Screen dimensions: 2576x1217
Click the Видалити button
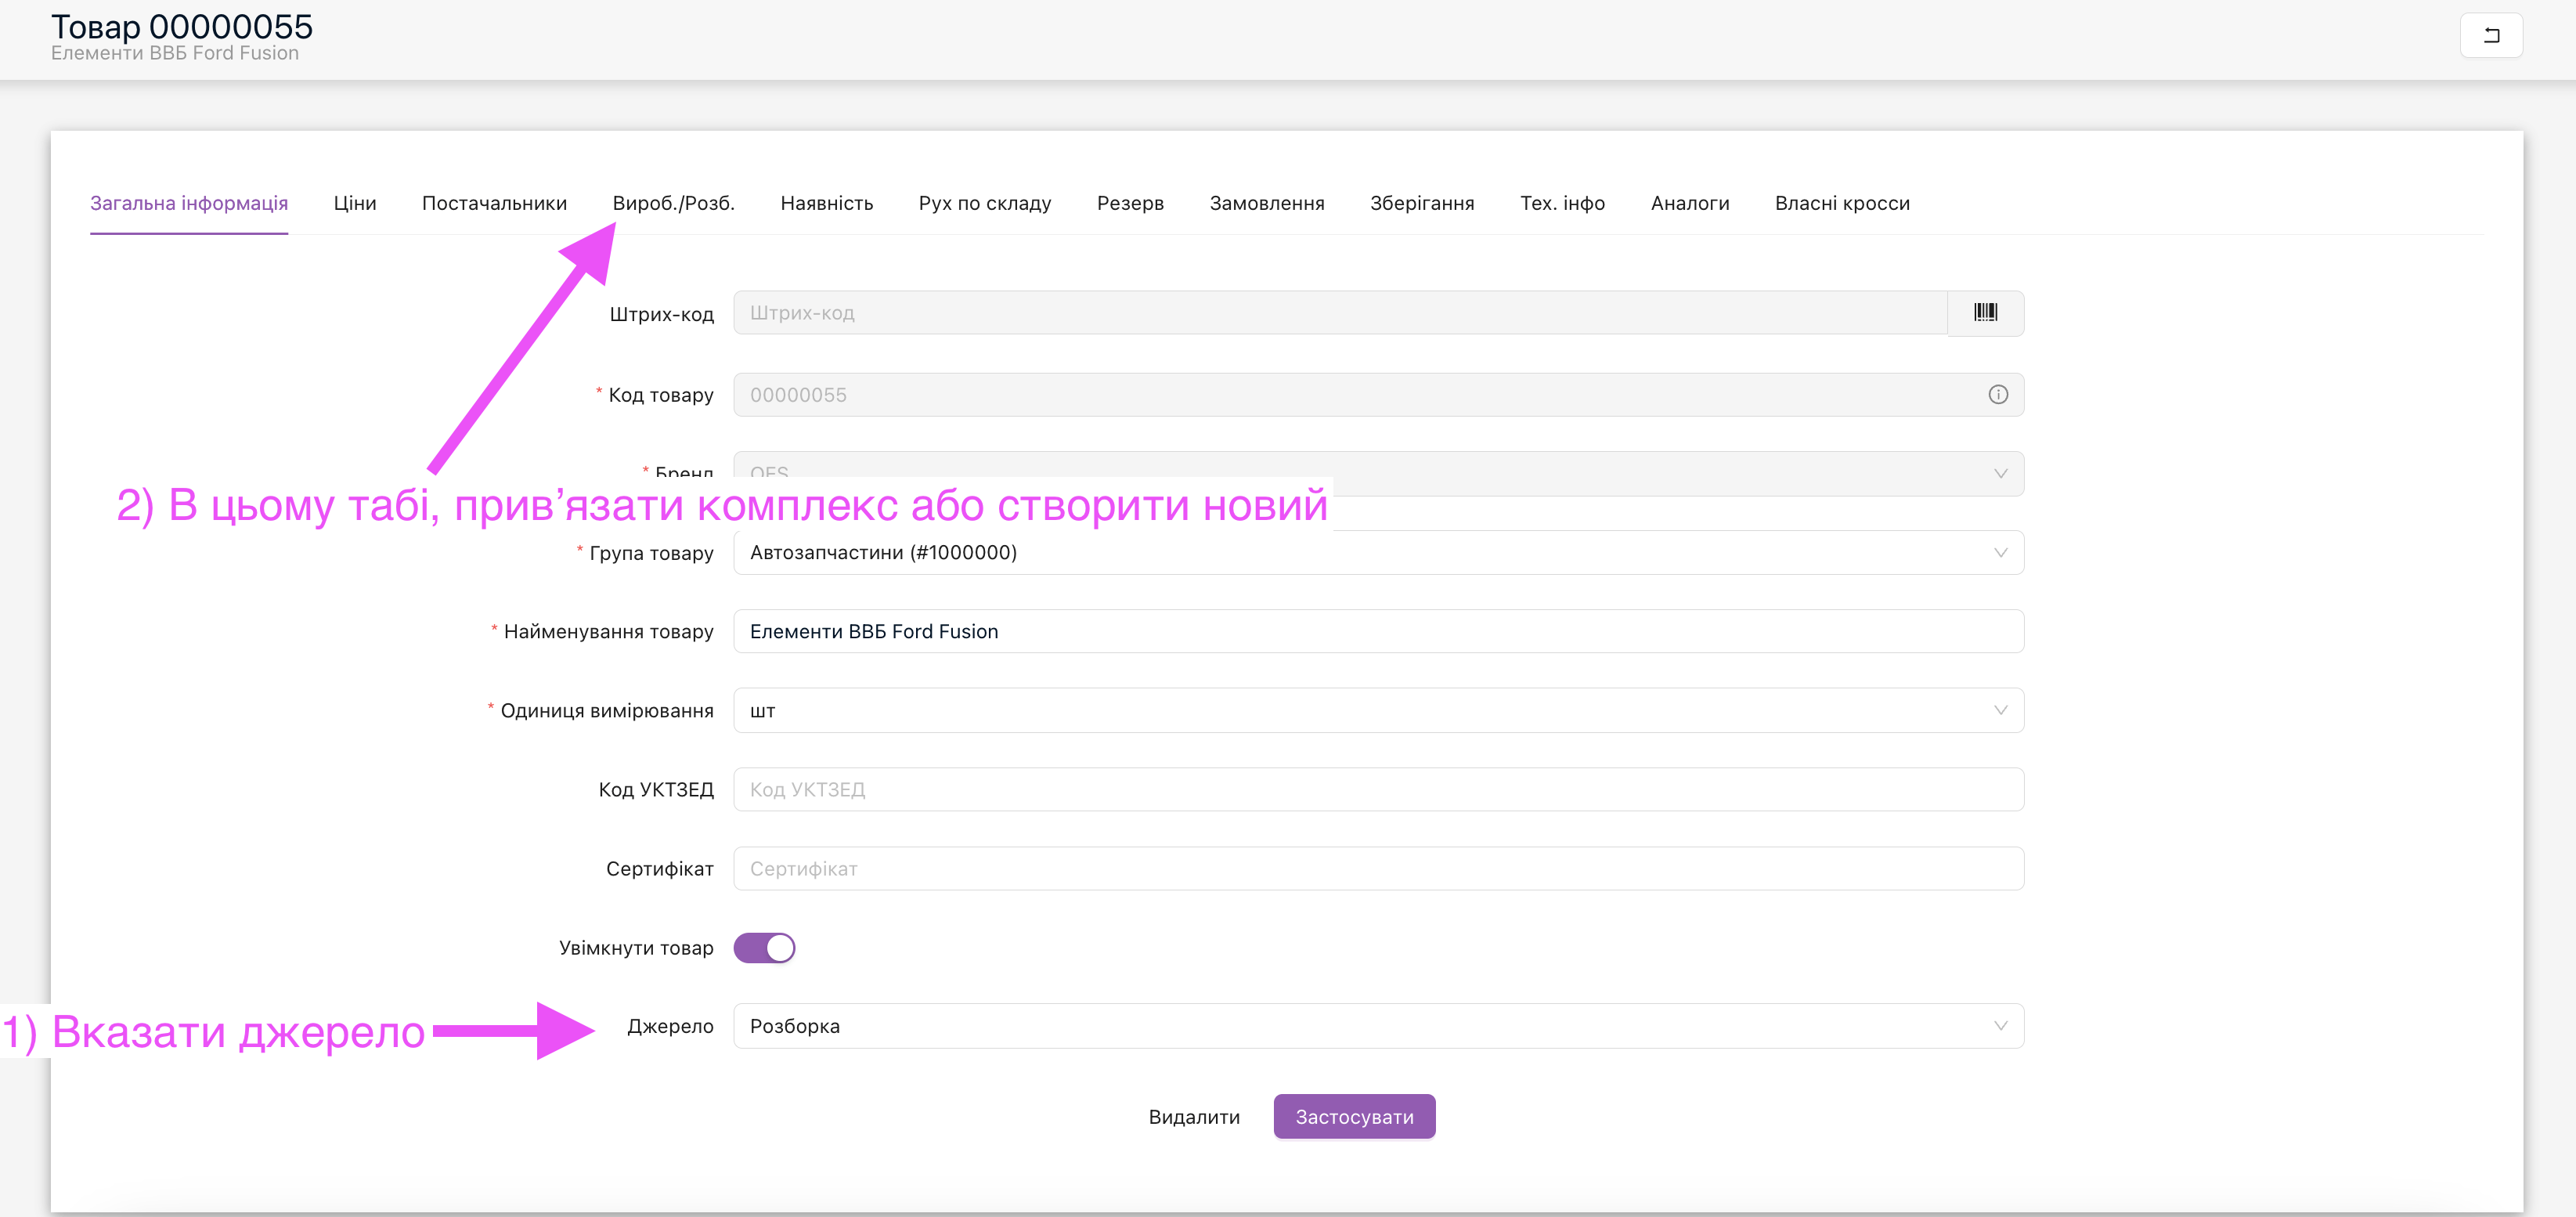[1194, 1117]
